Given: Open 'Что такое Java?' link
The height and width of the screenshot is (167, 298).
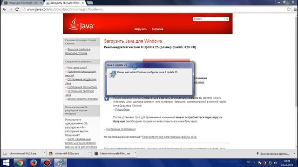Looking at the screenshot, I should [77, 68].
